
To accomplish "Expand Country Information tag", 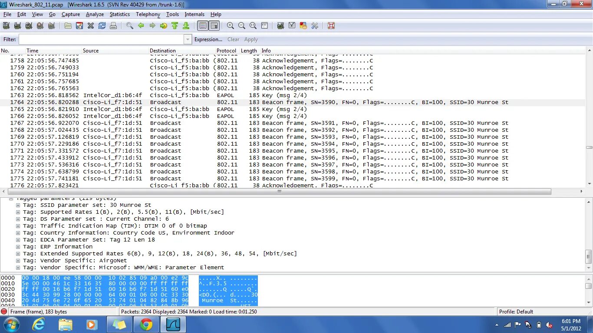I will (18, 233).
